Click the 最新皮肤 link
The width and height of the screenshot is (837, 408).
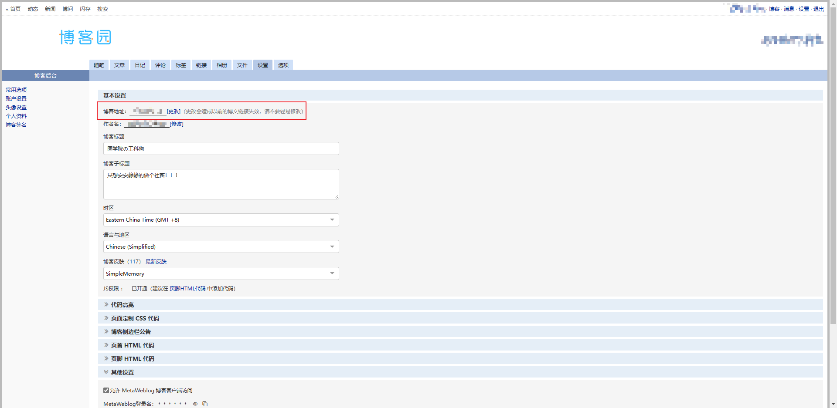coord(156,262)
